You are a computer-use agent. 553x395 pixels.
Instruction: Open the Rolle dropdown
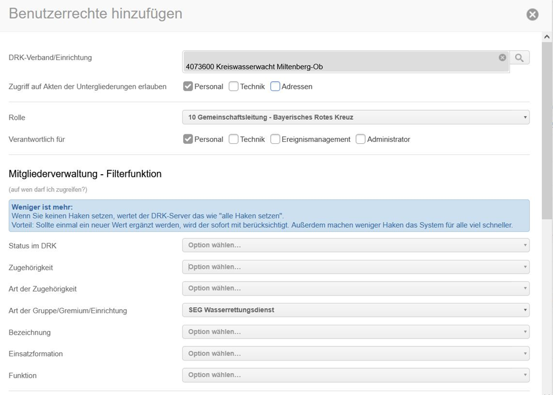[355, 117]
